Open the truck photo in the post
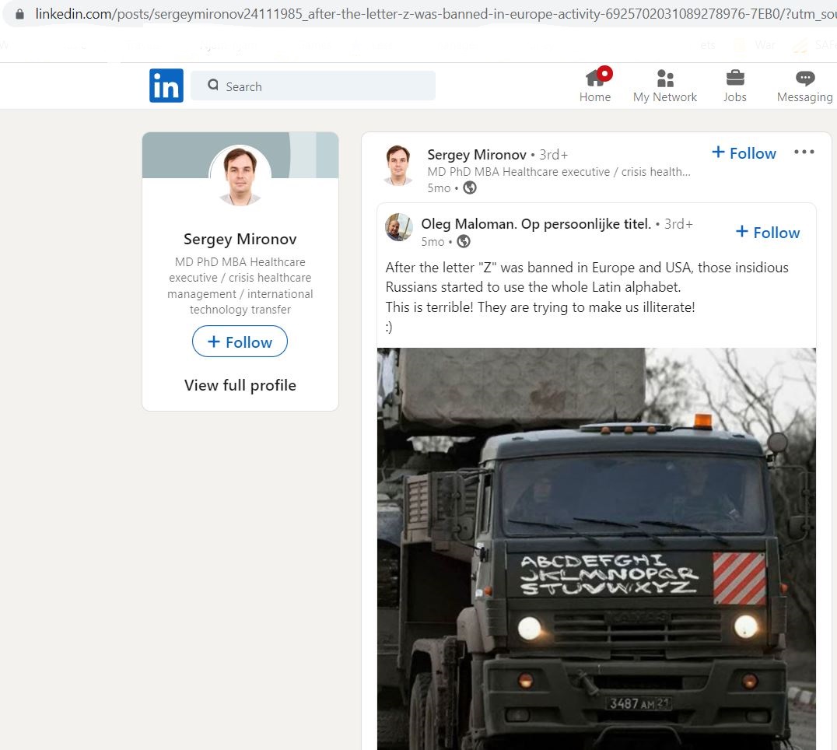 (x=597, y=548)
